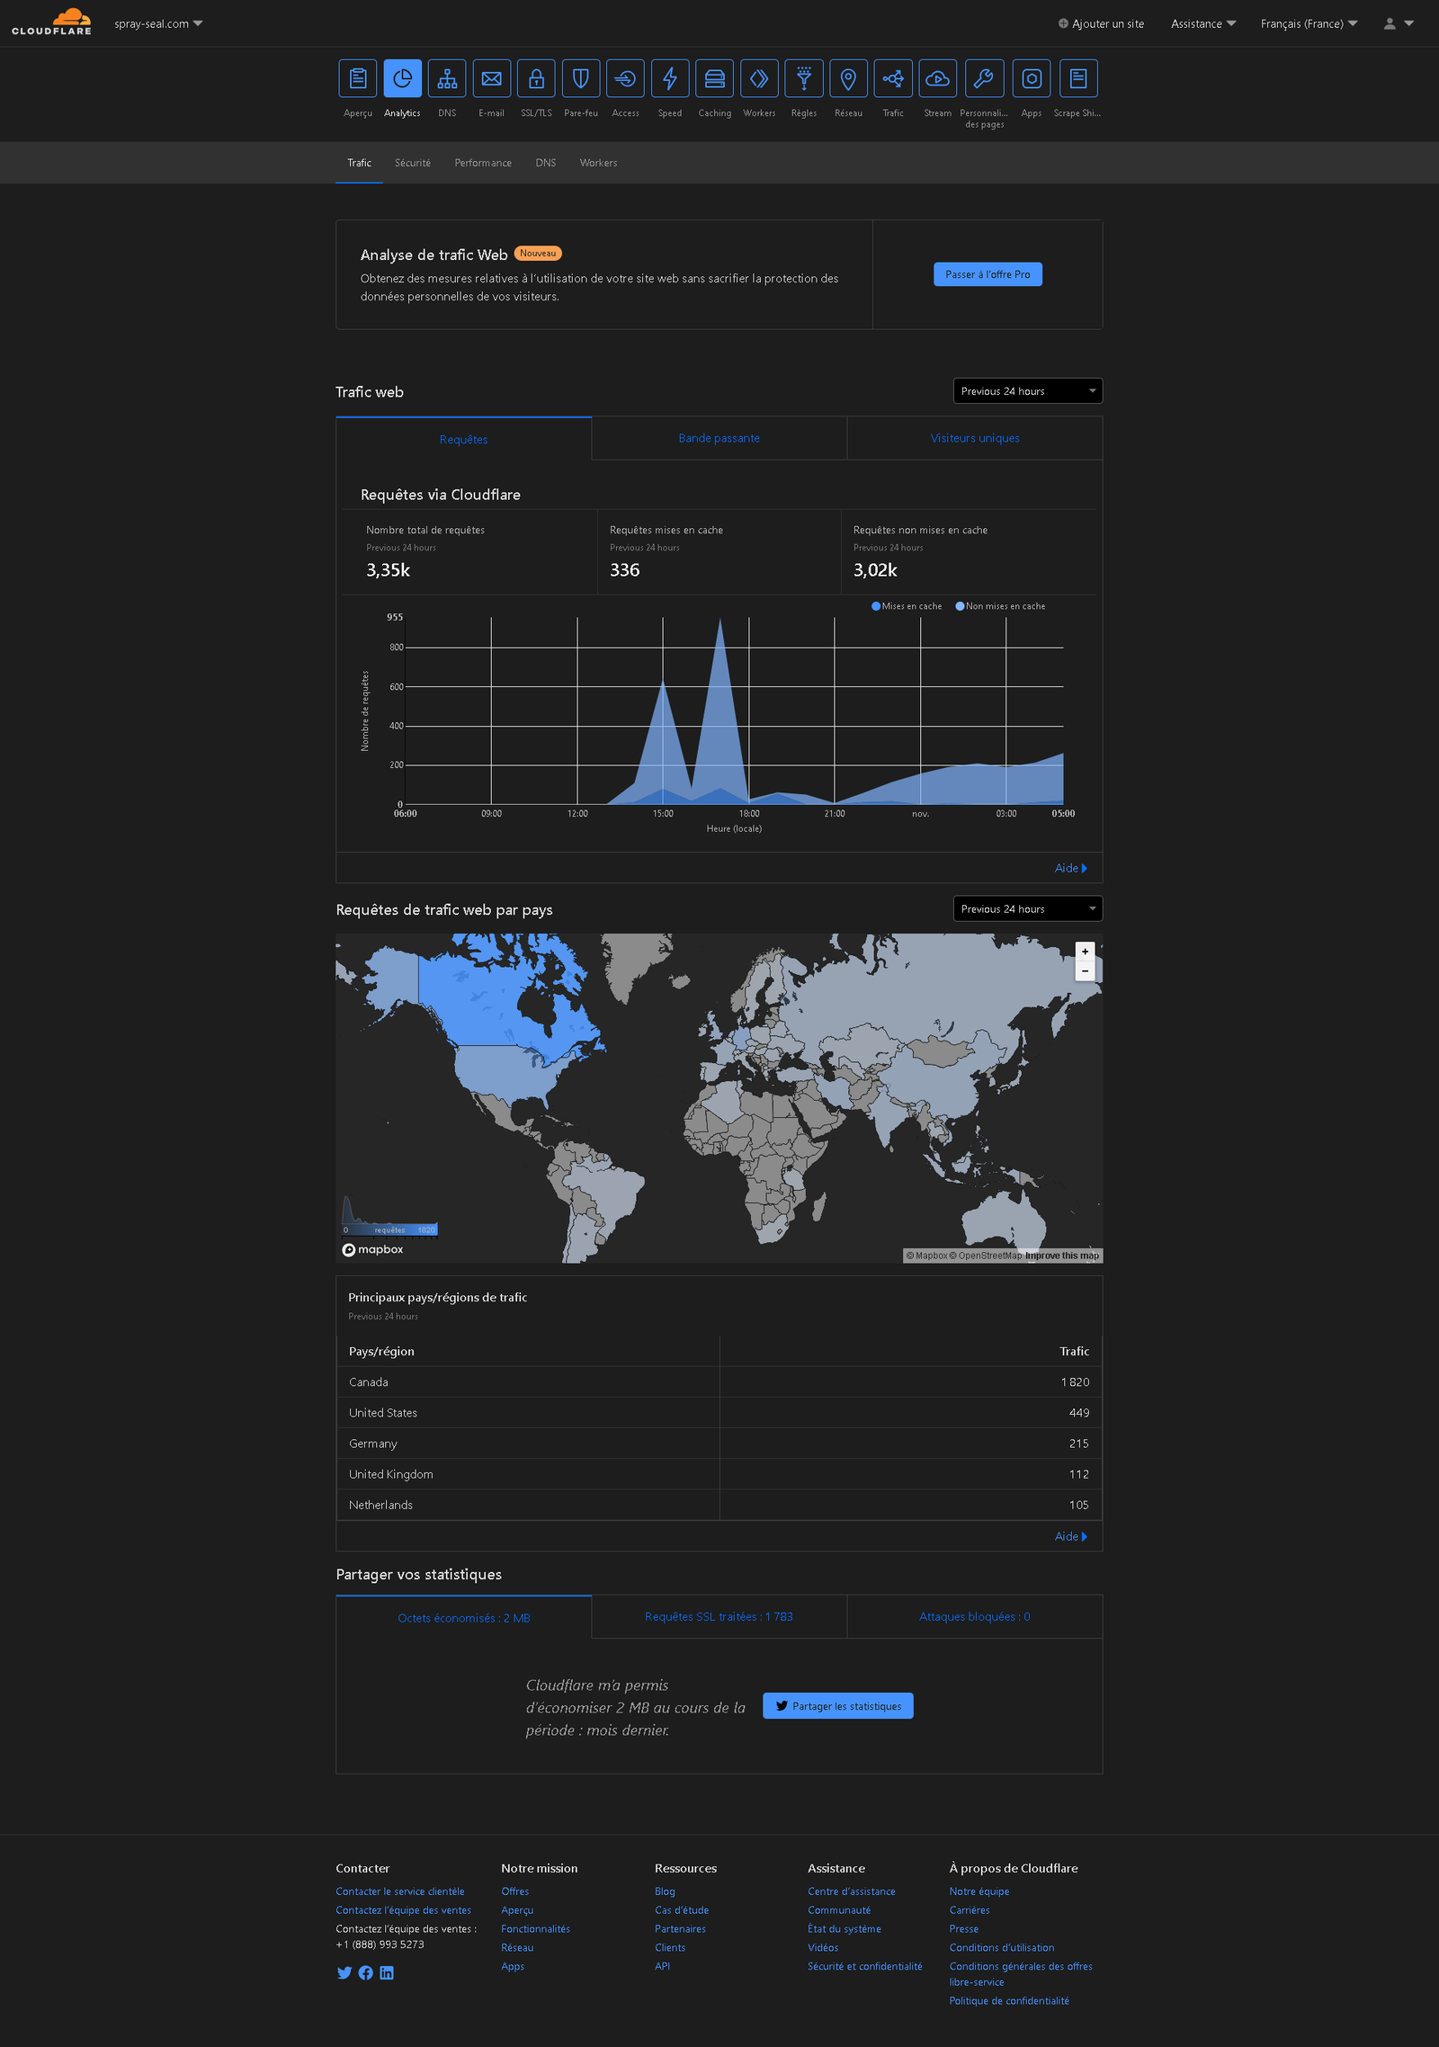Open the user account menu

(x=1399, y=23)
